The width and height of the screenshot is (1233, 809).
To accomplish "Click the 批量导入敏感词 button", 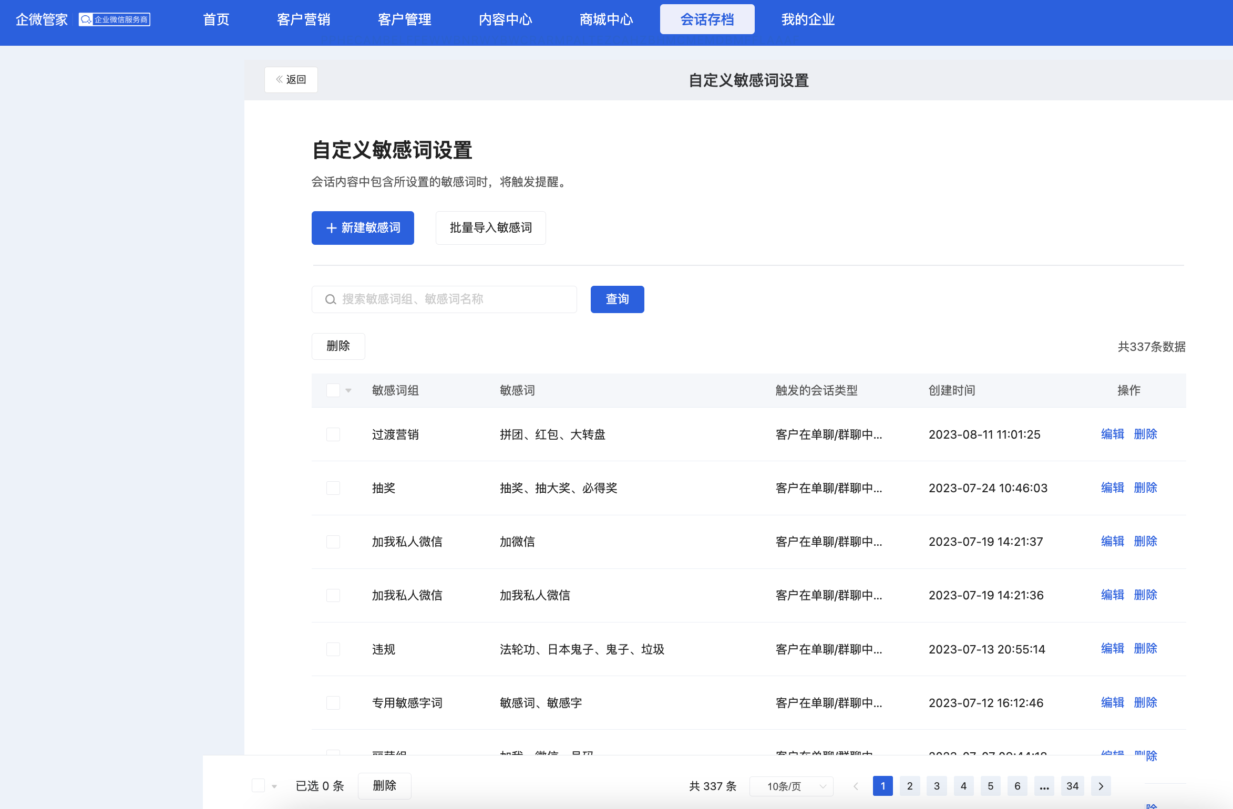I will 491,228.
